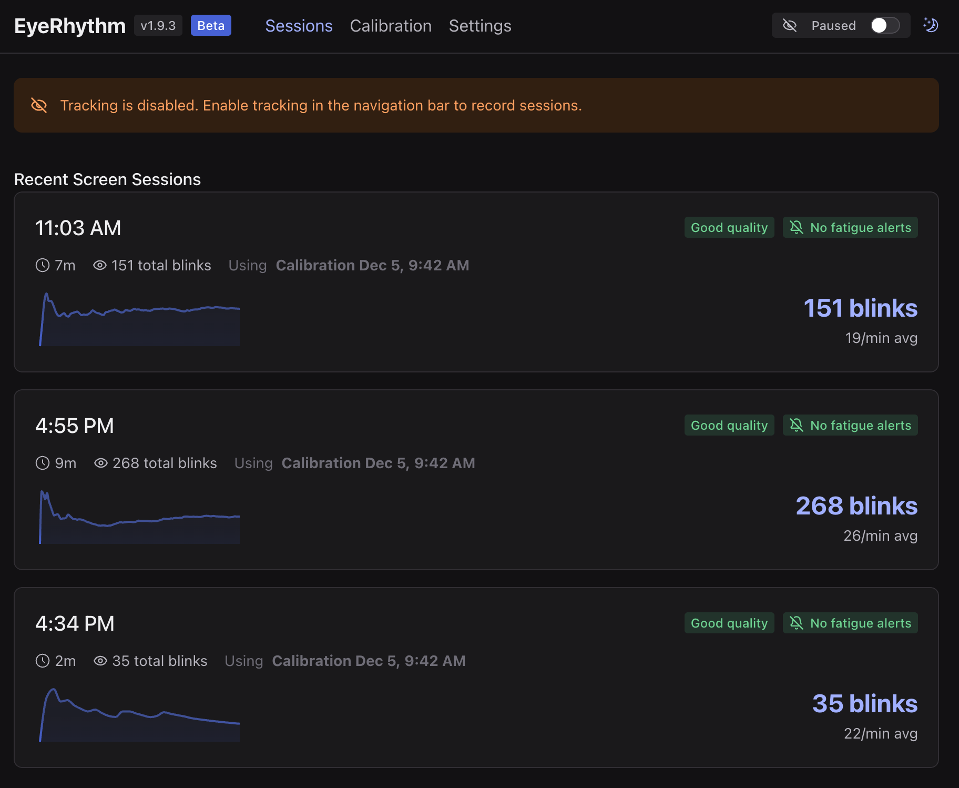Click the Beta badge
Viewport: 959px width, 788px height.
pyautogui.click(x=211, y=25)
